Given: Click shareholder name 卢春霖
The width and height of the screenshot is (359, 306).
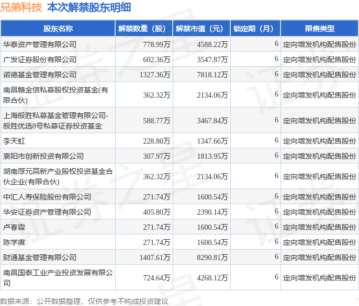Looking at the screenshot, I should coord(14,227).
